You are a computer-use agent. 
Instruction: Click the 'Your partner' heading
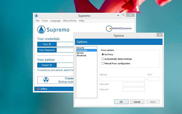pyautogui.click(x=46, y=60)
